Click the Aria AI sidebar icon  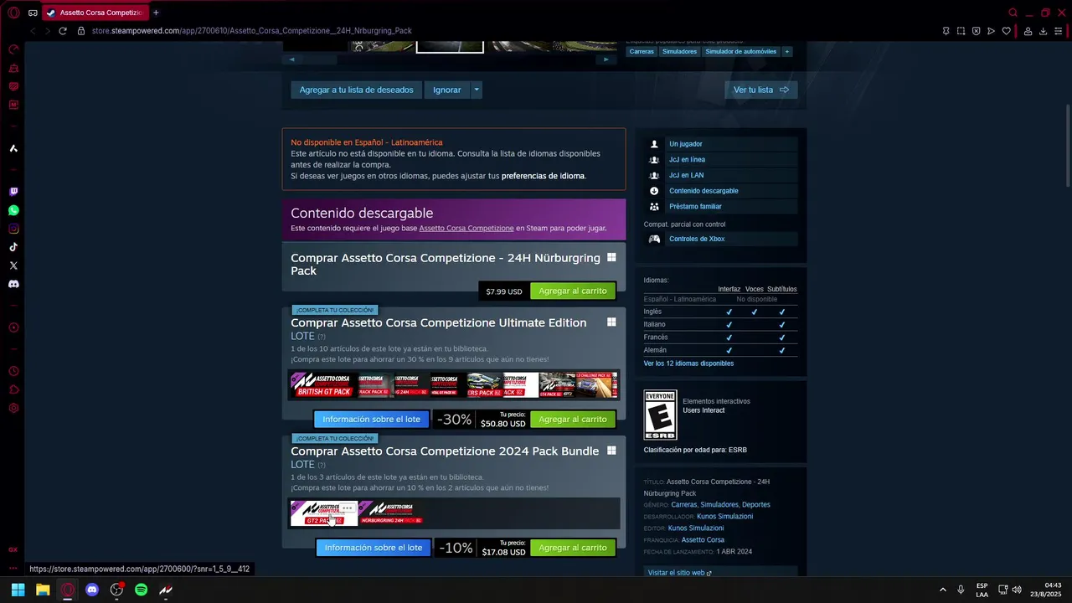[13, 148]
